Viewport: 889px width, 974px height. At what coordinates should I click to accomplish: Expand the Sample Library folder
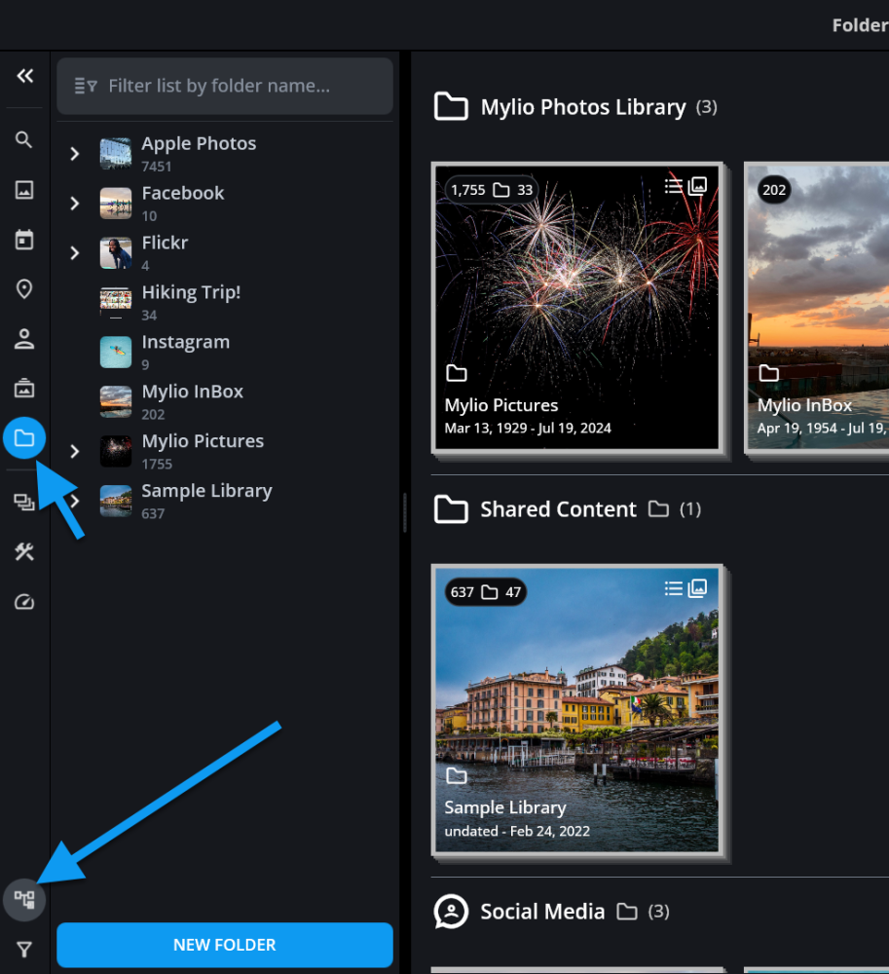76,501
